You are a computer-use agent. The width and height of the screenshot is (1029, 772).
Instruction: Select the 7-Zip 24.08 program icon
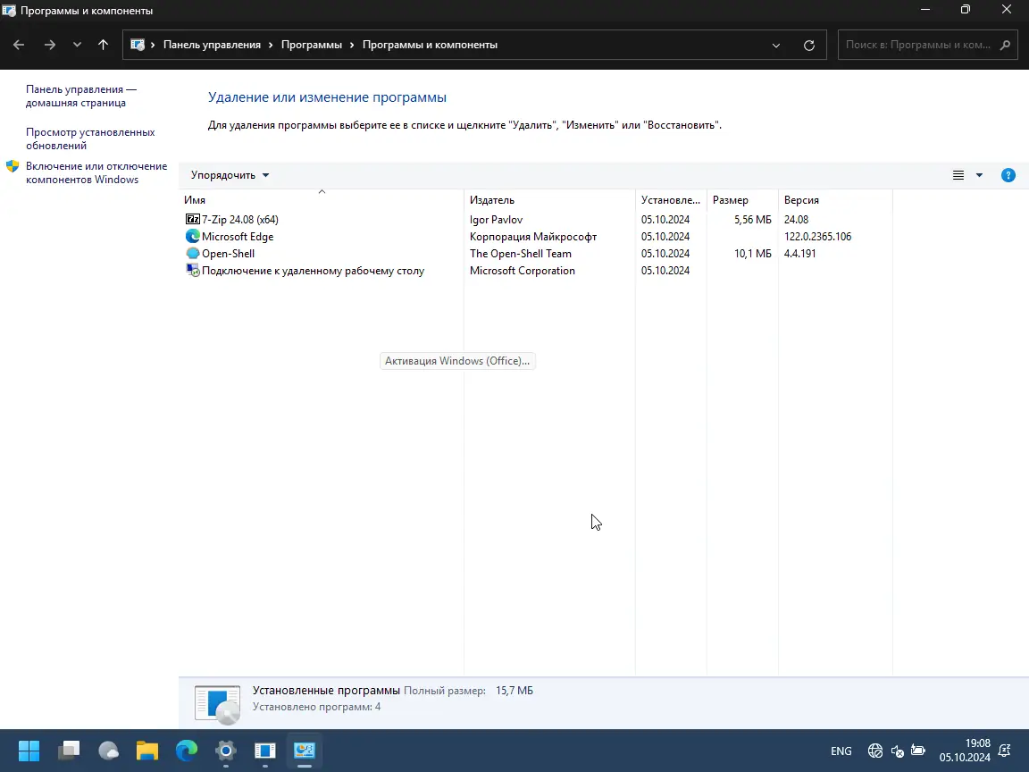(x=192, y=219)
